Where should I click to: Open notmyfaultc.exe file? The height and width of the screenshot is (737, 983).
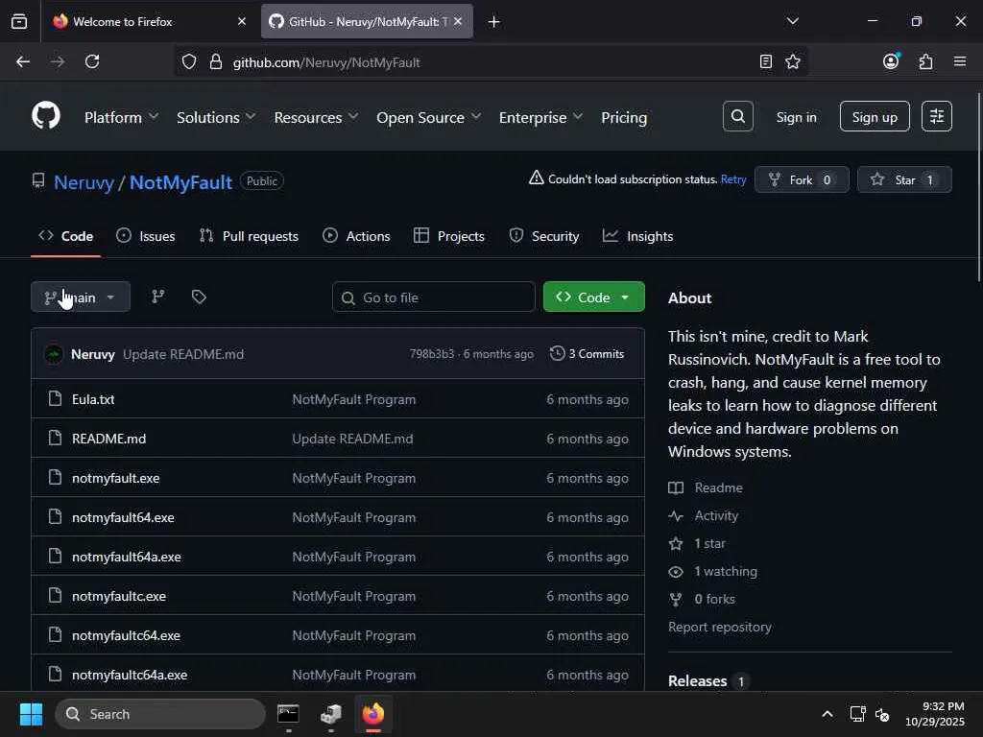click(x=119, y=596)
